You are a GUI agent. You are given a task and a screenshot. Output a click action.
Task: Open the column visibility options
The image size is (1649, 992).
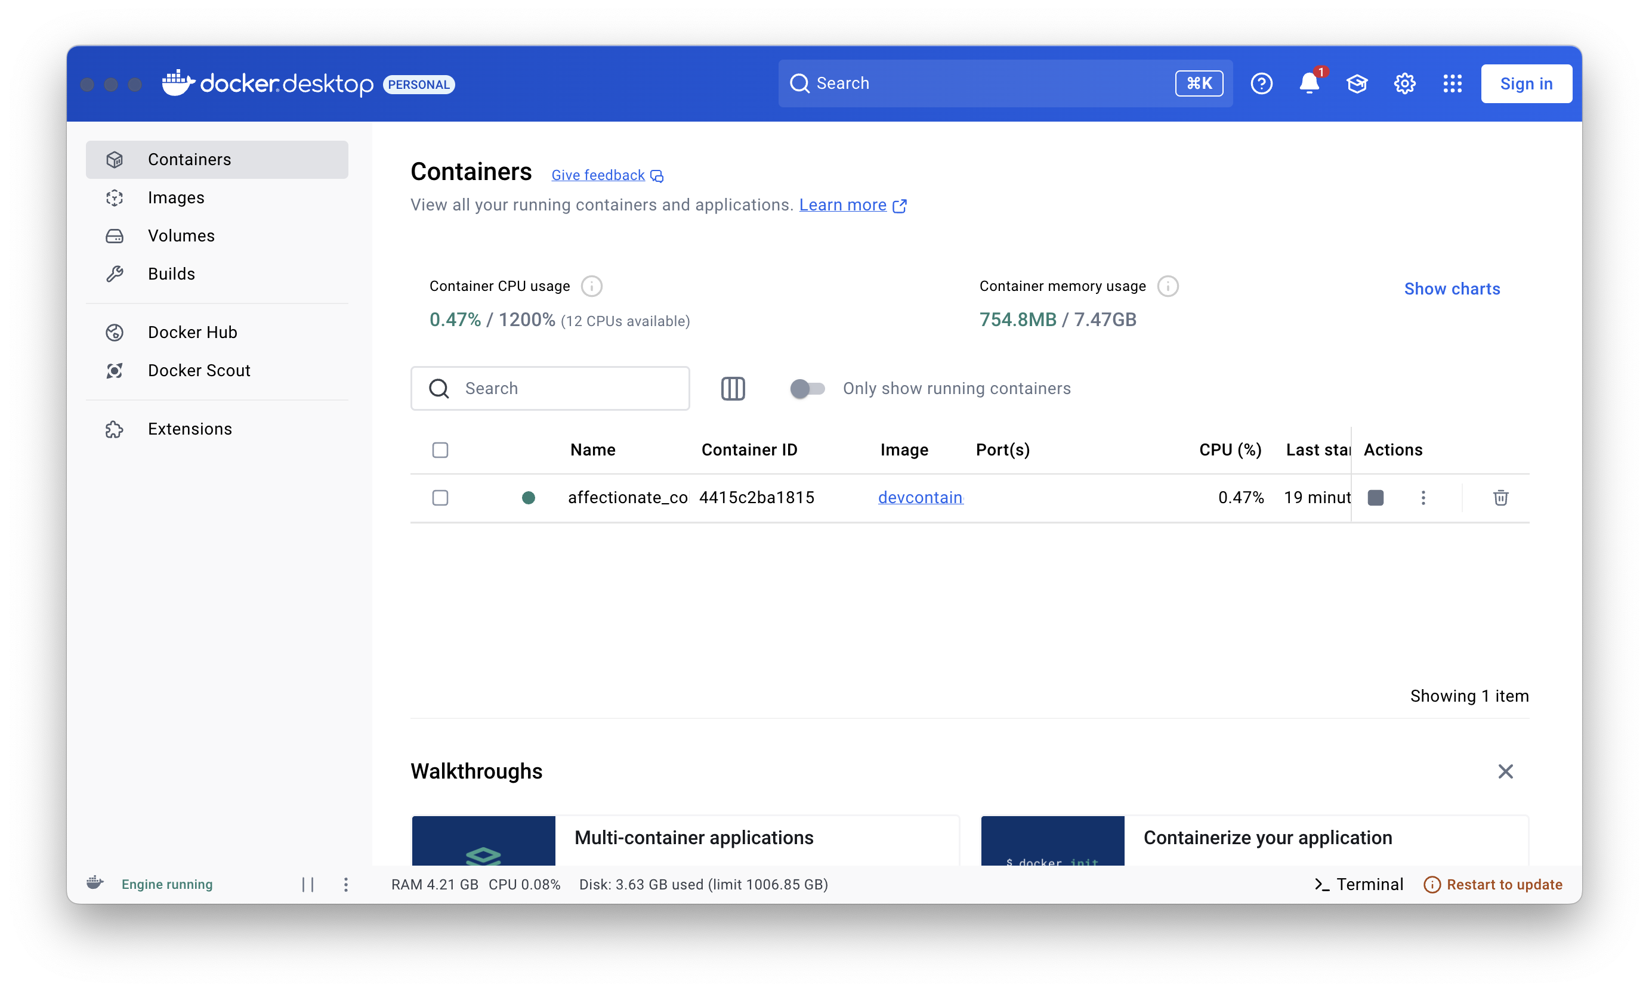[x=733, y=387]
